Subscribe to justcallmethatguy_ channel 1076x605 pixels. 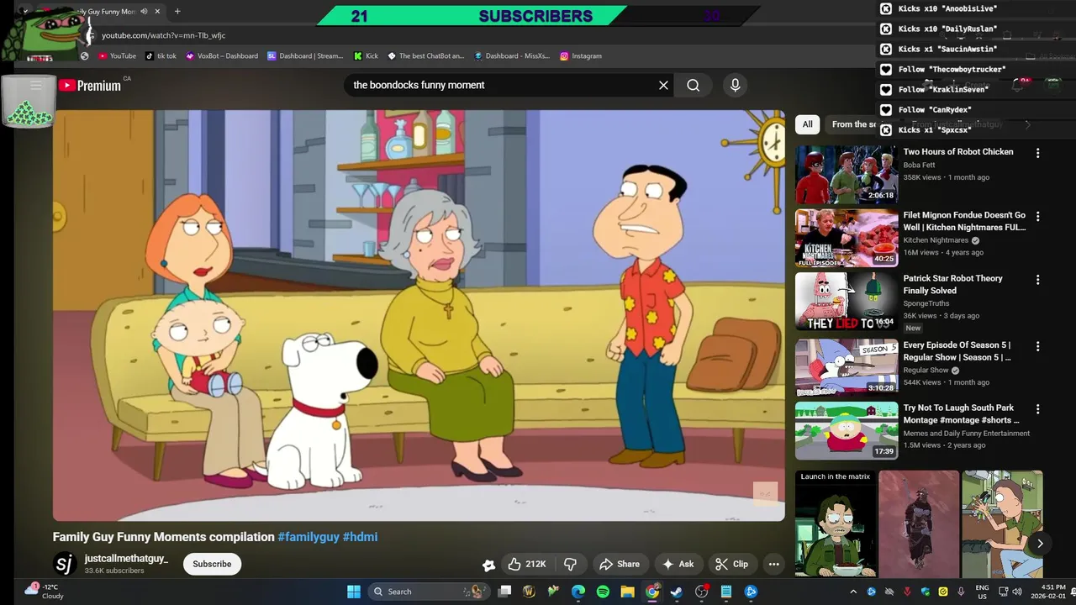pos(212,564)
